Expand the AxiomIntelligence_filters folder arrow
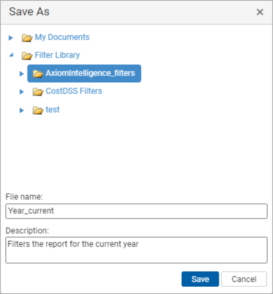 pos(22,74)
